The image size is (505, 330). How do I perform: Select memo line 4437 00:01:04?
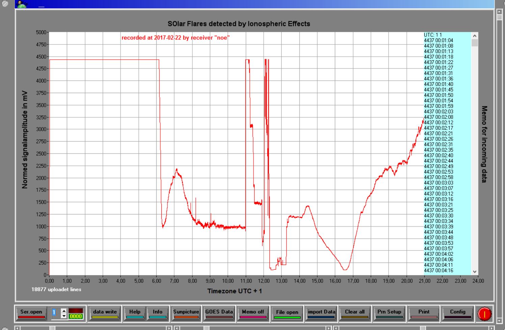tap(438, 40)
